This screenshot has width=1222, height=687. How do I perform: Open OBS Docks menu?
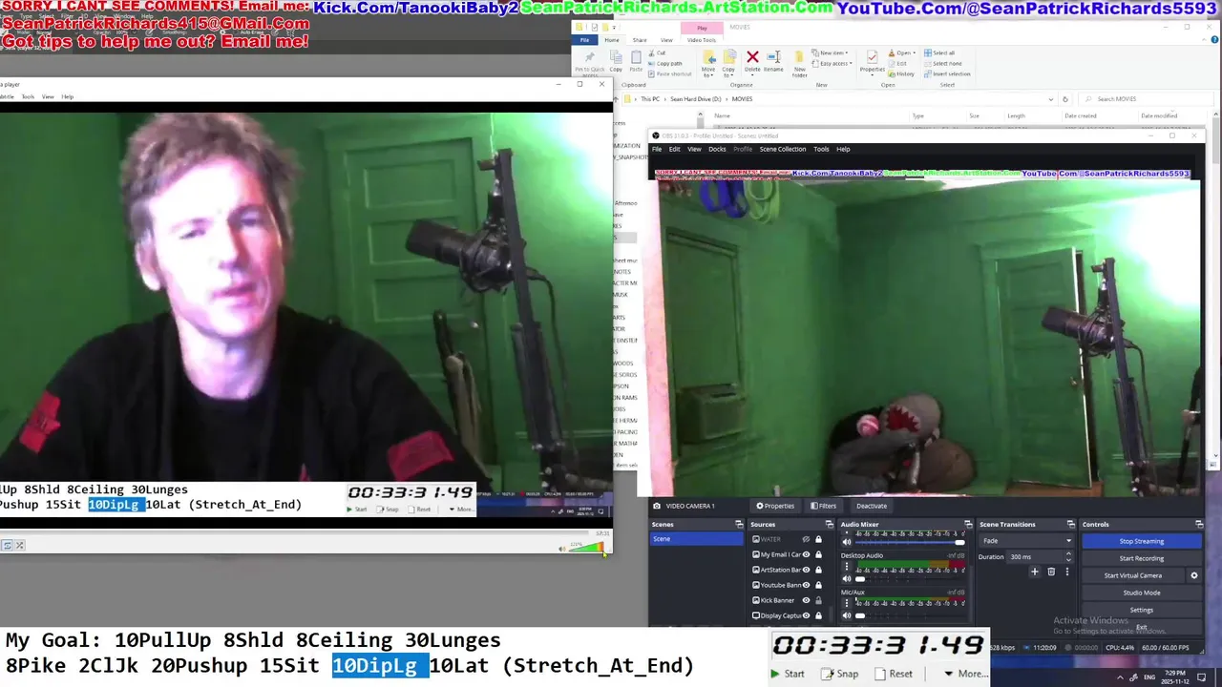(x=717, y=149)
